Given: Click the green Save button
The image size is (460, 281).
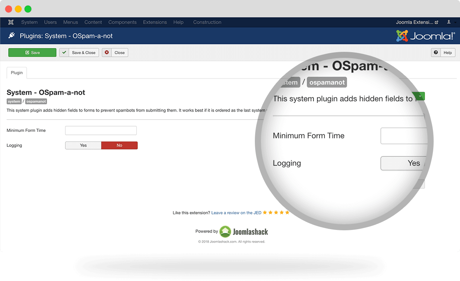Looking at the screenshot, I should coord(32,53).
